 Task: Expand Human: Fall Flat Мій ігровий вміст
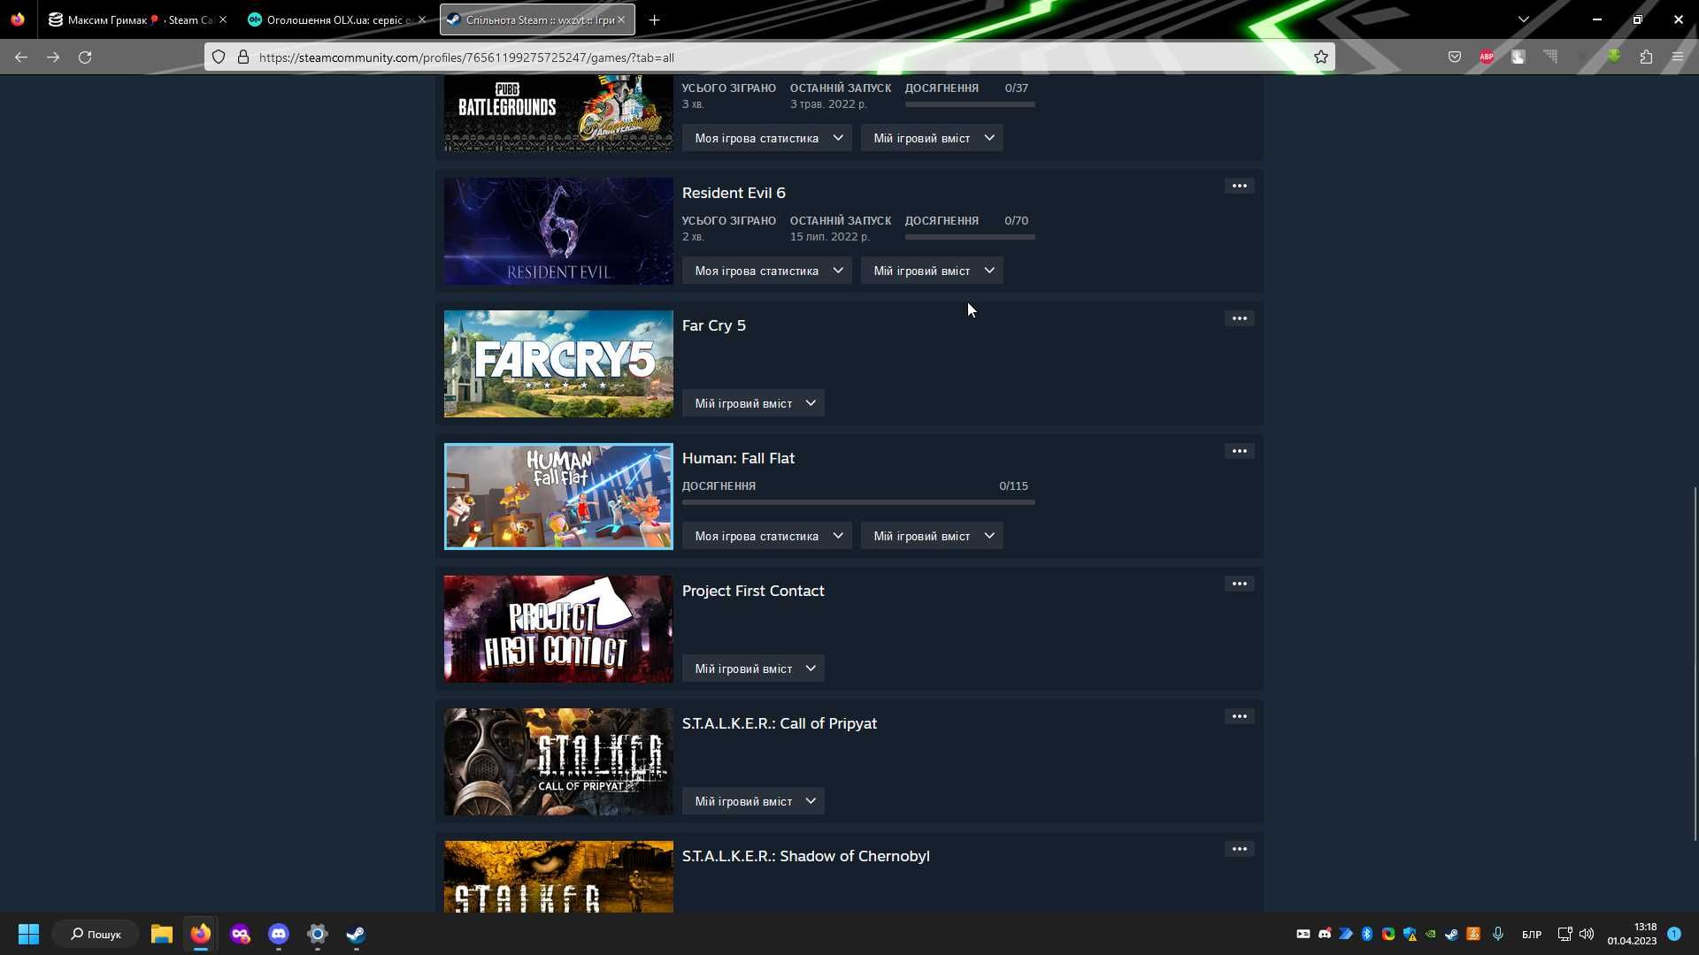coord(932,536)
